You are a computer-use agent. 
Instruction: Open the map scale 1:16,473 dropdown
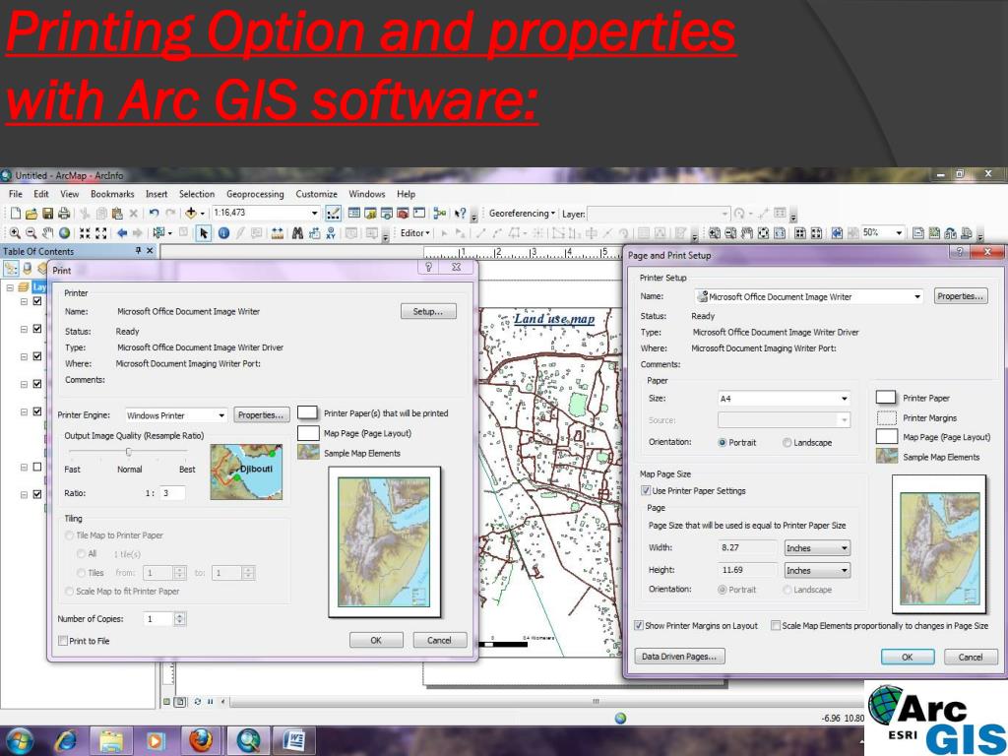[314, 213]
